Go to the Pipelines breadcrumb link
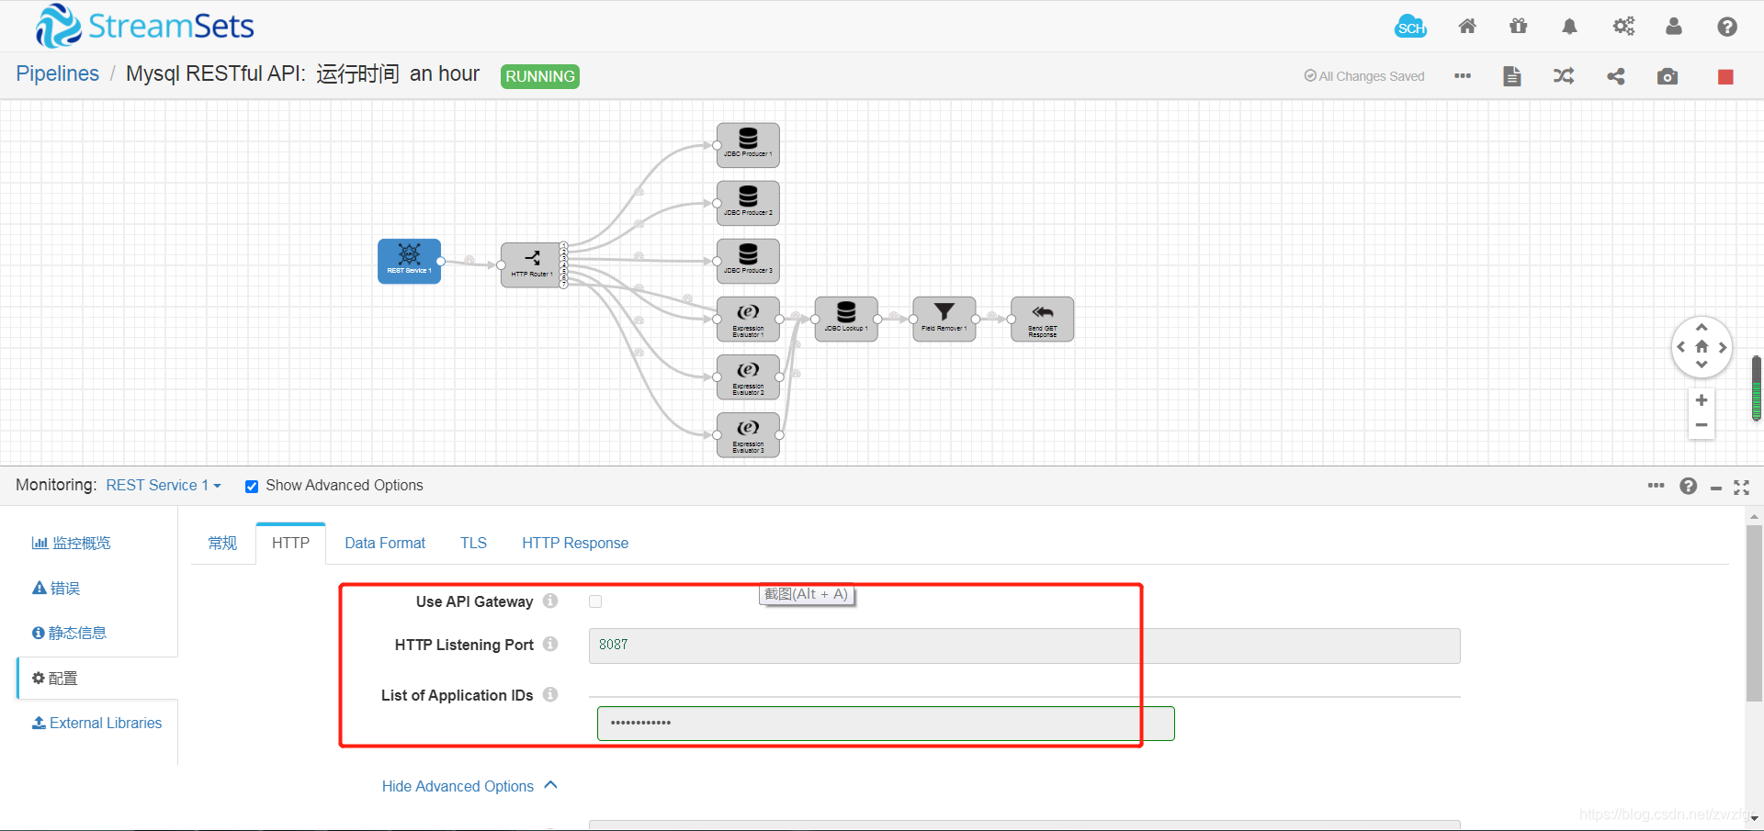Screen dimensions: 1764x831 57,73
